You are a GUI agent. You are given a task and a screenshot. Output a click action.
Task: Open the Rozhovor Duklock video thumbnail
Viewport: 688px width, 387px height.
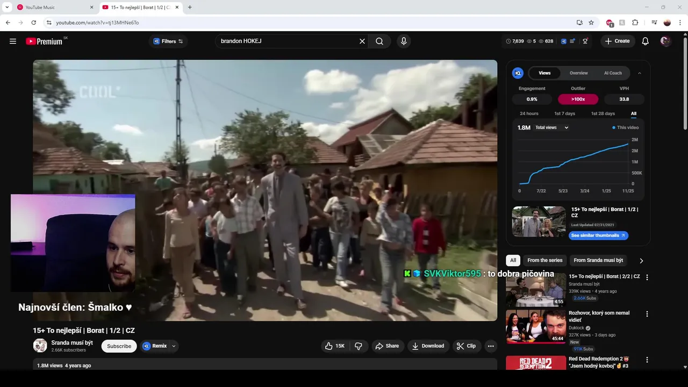(536, 326)
